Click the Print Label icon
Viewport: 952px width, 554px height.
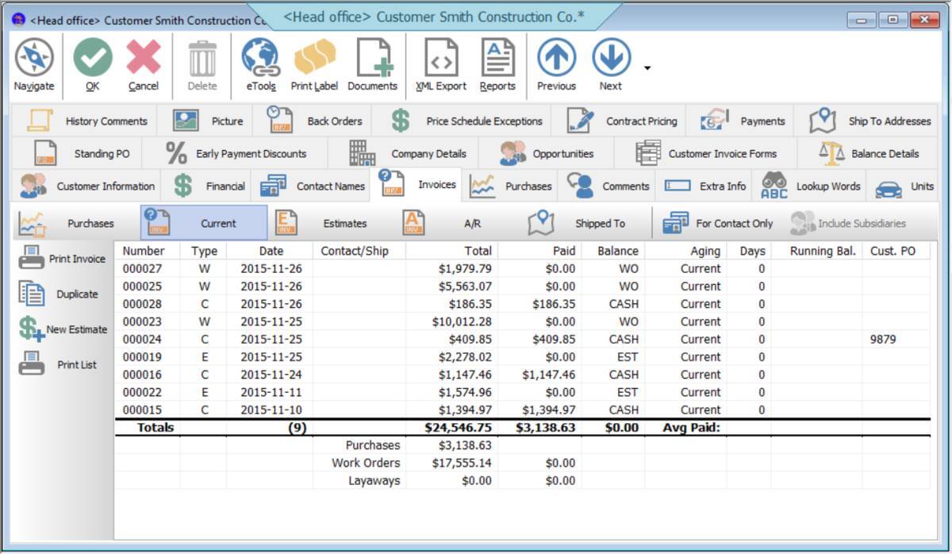[x=314, y=62]
